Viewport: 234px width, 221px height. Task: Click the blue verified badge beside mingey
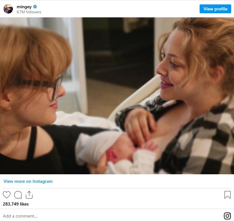(36, 6)
